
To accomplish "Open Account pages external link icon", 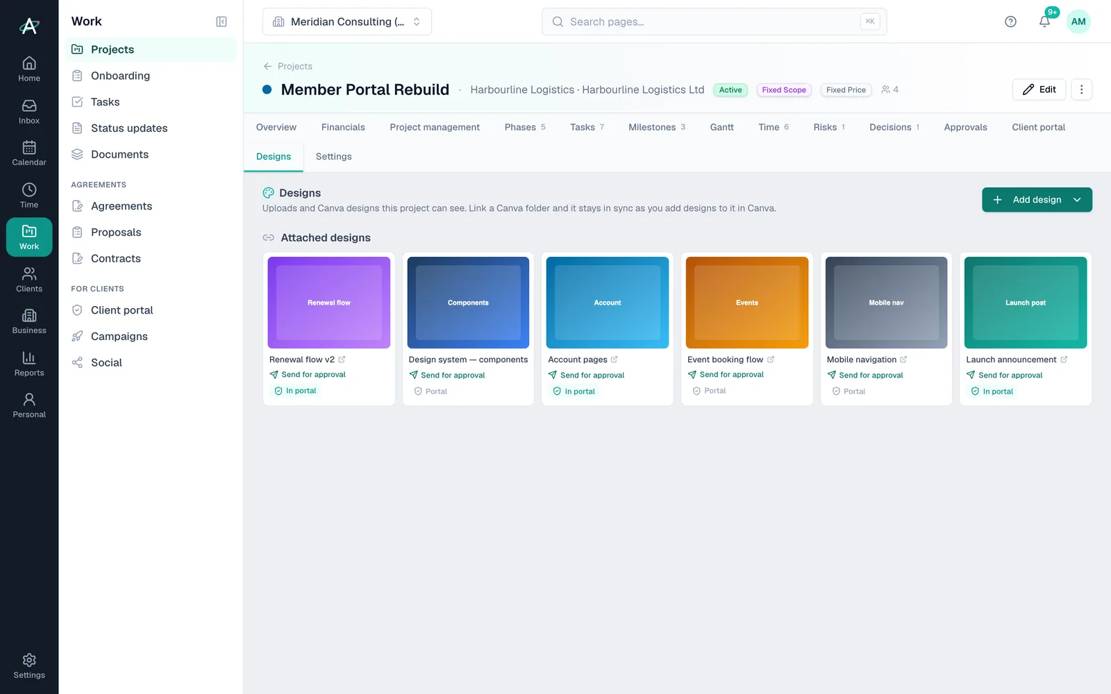I will pos(614,359).
